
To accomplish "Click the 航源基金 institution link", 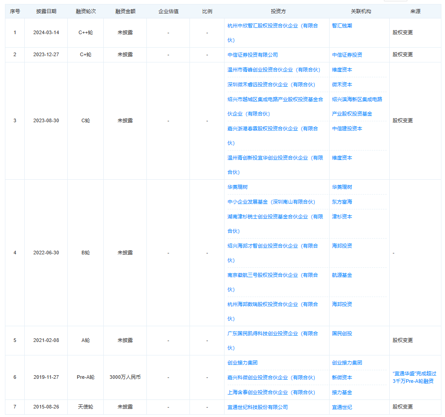I will coord(342,275).
